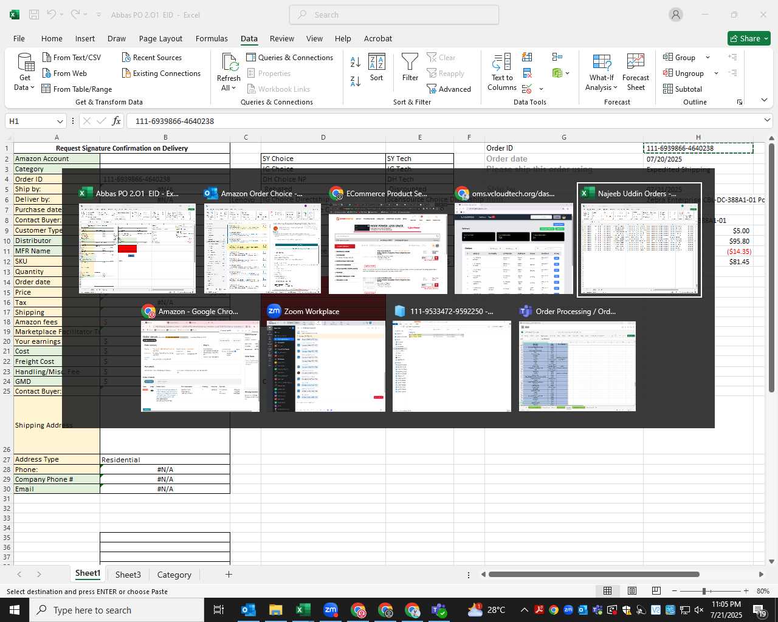Expand the Group dropdown arrow
This screenshot has height=622, width=778.
coord(707,57)
